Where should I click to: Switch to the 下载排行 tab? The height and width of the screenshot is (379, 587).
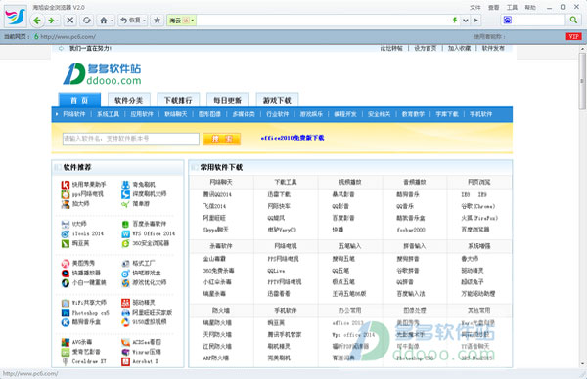tap(178, 100)
